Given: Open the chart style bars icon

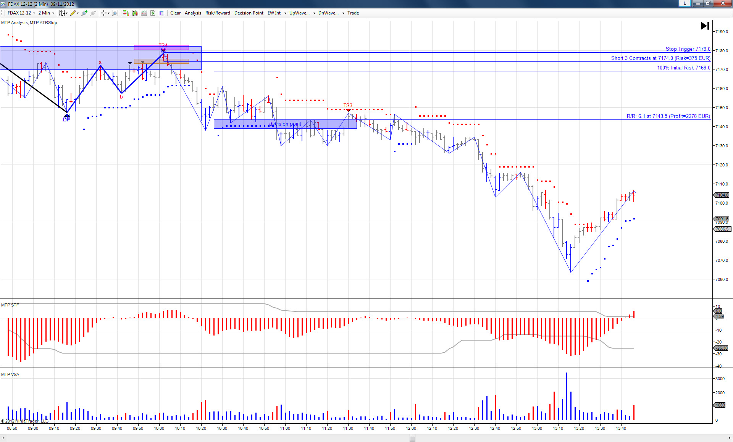Looking at the screenshot, I should click(62, 13).
